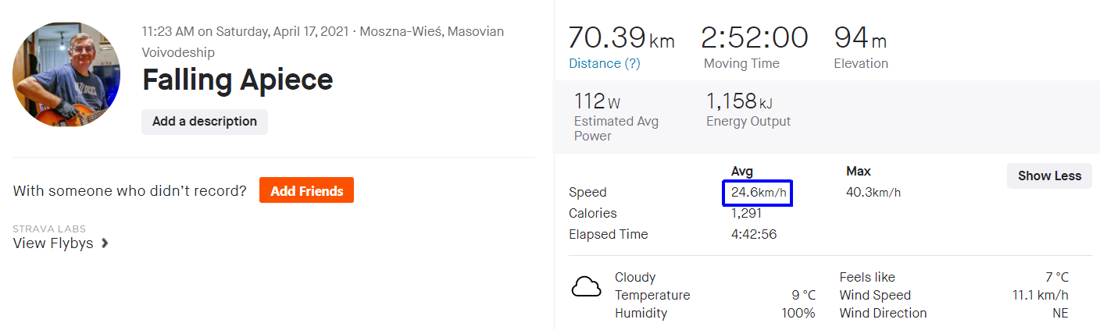This screenshot has height=330, width=1100.
Task: Click the 2:52:00 moving time value
Action: (x=754, y=37)
